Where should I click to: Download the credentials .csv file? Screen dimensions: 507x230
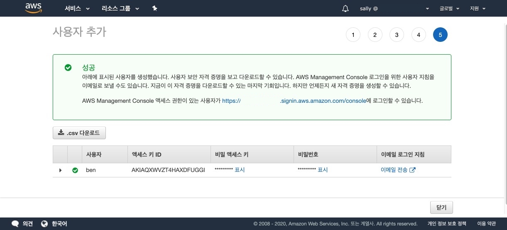79,133
